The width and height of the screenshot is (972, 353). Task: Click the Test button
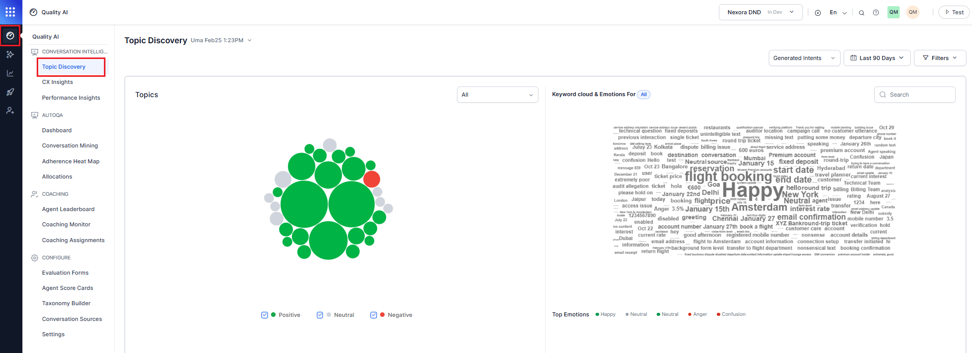(x=954, y=12)
